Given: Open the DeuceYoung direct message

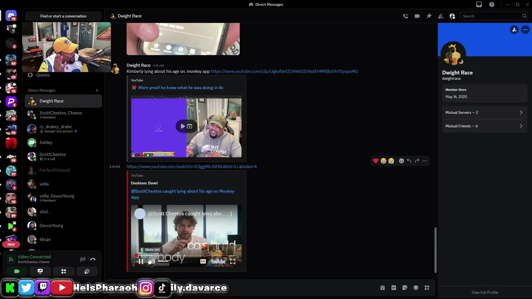Looking at the screenshot, I should pos(63,225).
